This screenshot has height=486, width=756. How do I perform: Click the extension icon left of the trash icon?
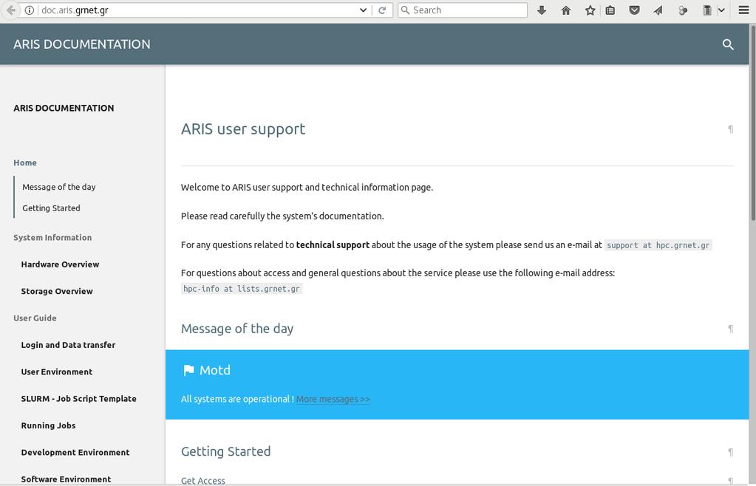pyautogui.click(x=683, y=10)
